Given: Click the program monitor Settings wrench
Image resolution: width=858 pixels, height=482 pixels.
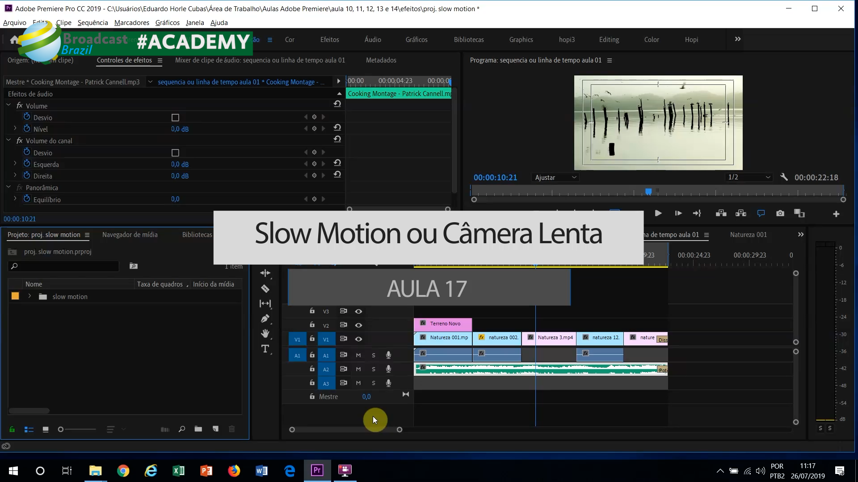Looking at the screenshot, I should coord(784,177).
